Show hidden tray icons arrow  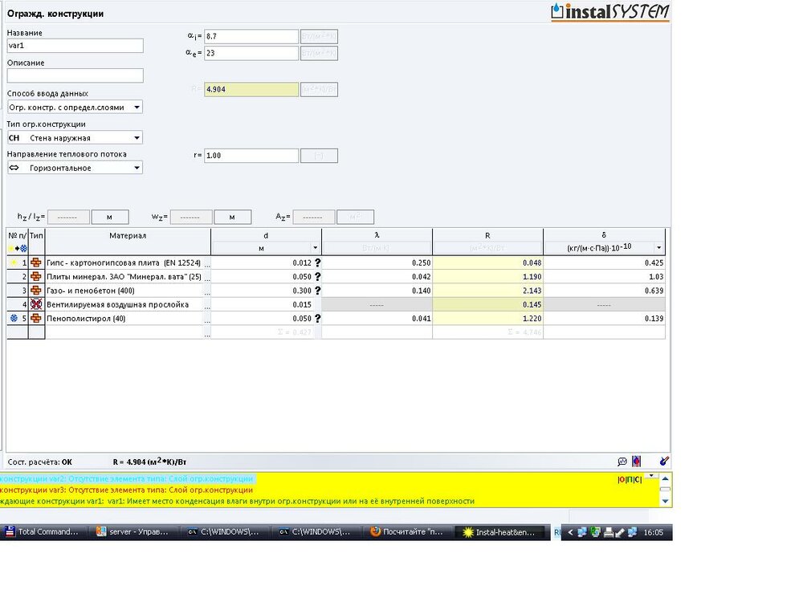click(x=570, y=532)
